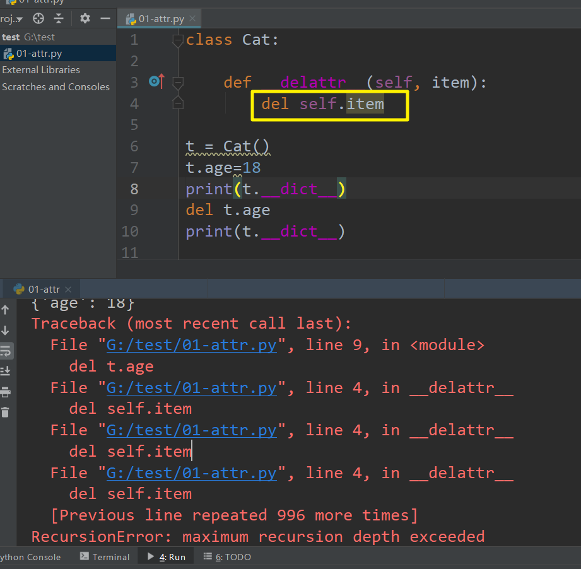Click 't.age=18' on line 7

pyautogui.click(x=223, y=168)
